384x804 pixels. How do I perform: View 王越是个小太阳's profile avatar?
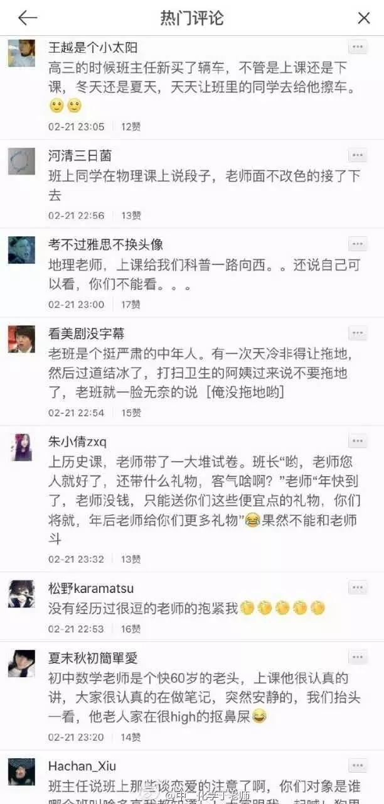tap(21, 53)
